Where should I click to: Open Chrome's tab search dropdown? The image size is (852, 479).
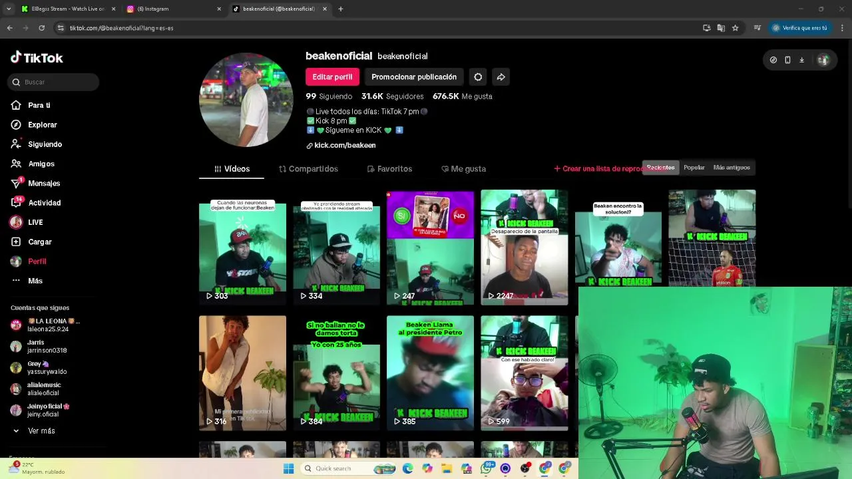click(x=8, y=9)
